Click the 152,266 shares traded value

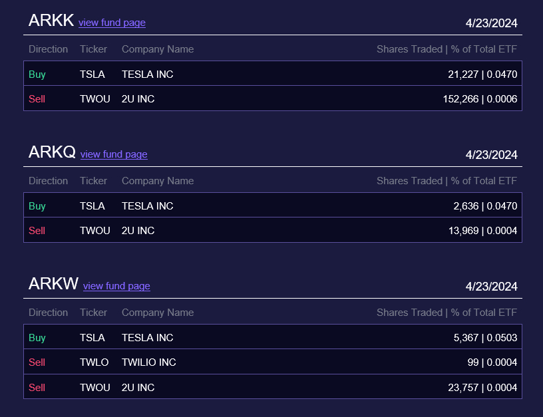point(460,99)
